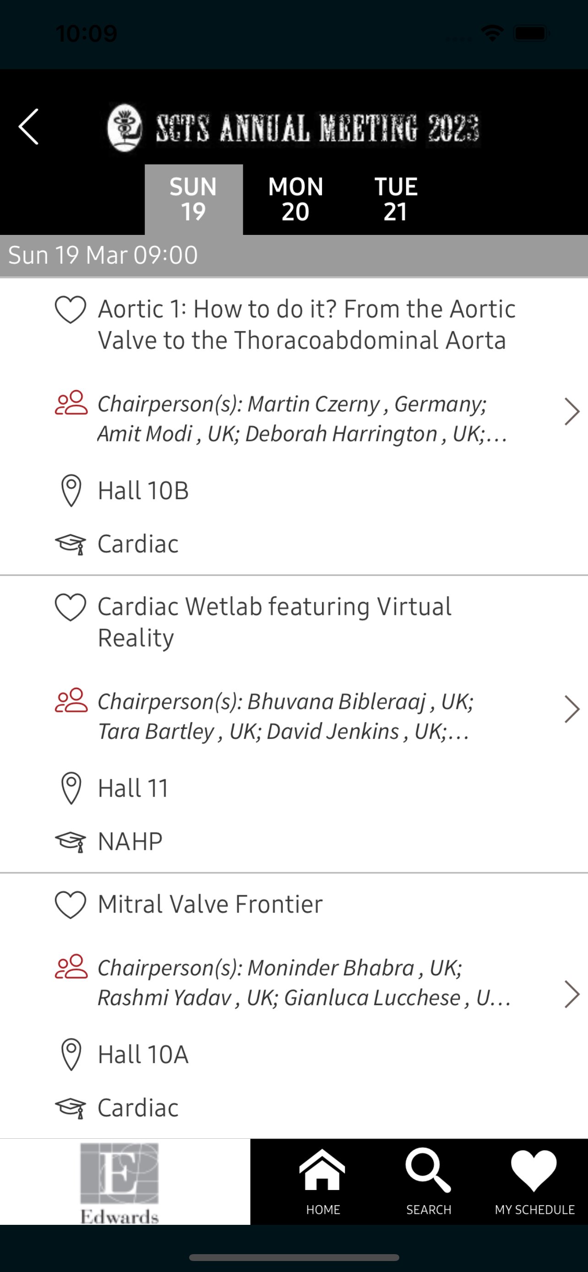Expand Mitral Valve Frontier details chevron
Viewport: 588px width, 1272px height.
click(571, 994)
